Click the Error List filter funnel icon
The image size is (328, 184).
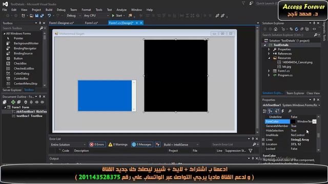coord(251,151)
